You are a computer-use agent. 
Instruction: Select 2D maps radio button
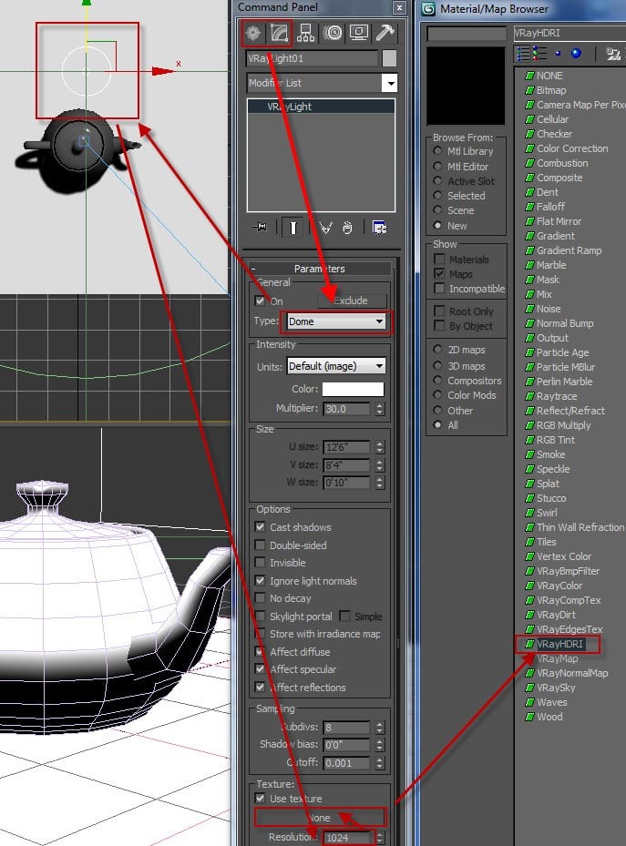(x=437, y=350)
